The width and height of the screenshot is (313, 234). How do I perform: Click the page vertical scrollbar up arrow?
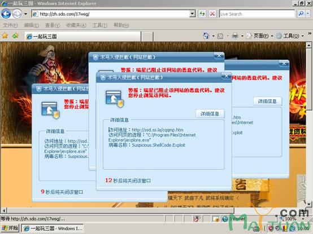click(309, 45)
